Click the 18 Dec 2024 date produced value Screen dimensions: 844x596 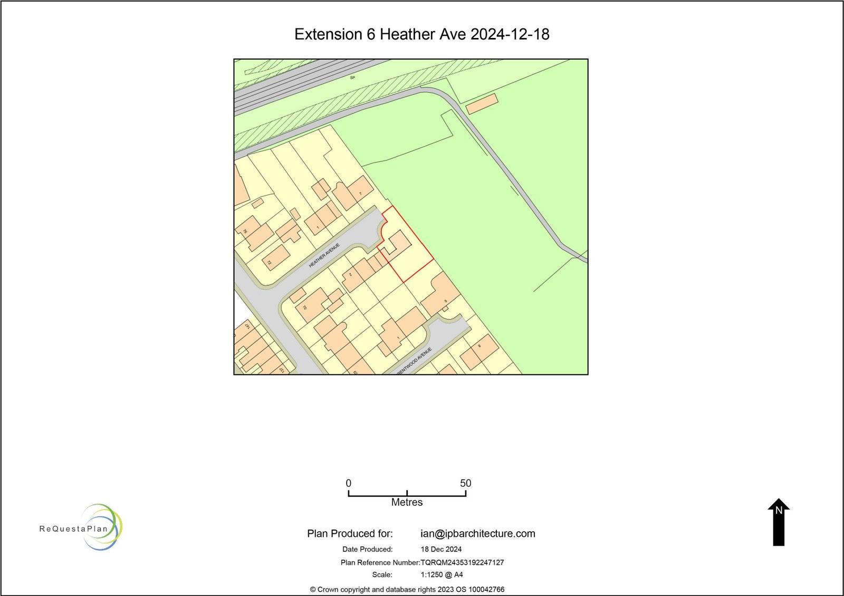pos(441,549)
